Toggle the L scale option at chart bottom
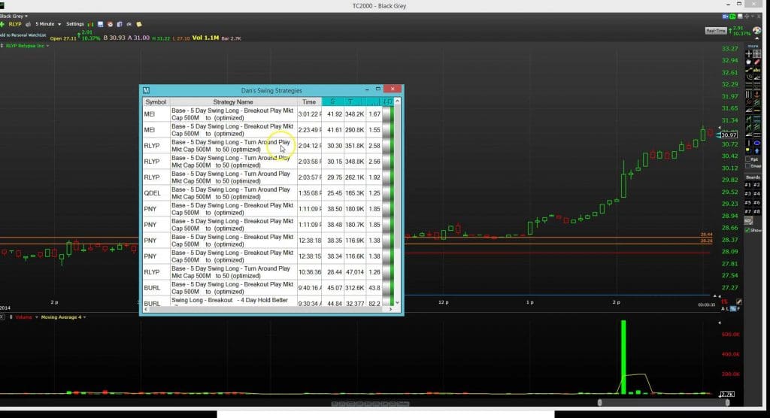This screenshot has width=770, height=418. (x=728, y=308)
